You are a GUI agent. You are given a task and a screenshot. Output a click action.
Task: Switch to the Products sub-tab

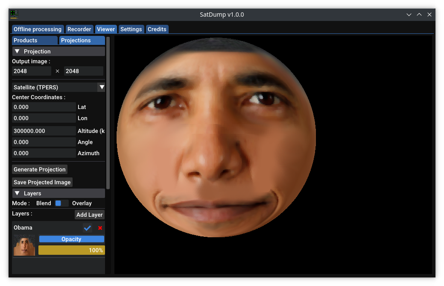tap(35, 40)
